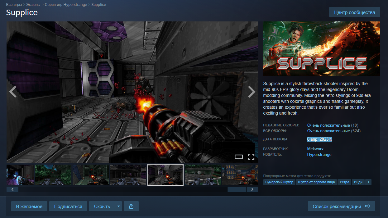
Task: Open Supplice breadcrumb link
Action: (99, 5)
